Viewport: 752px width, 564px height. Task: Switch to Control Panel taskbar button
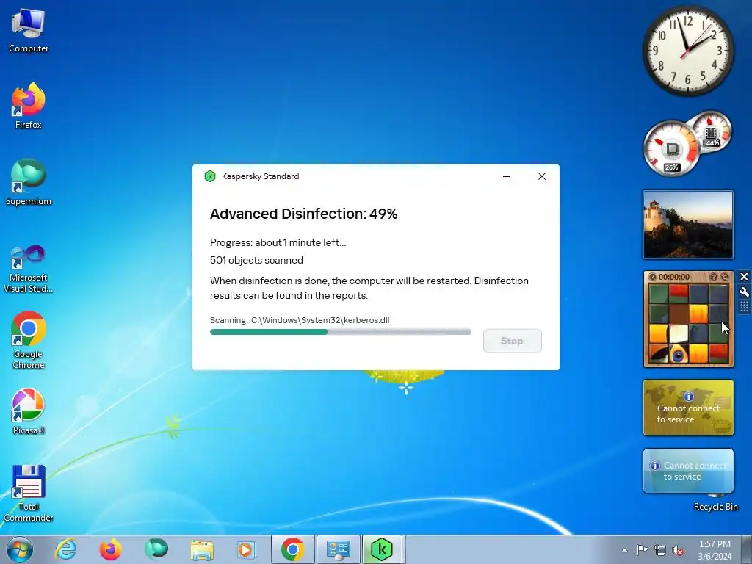[x=338, y=549]
